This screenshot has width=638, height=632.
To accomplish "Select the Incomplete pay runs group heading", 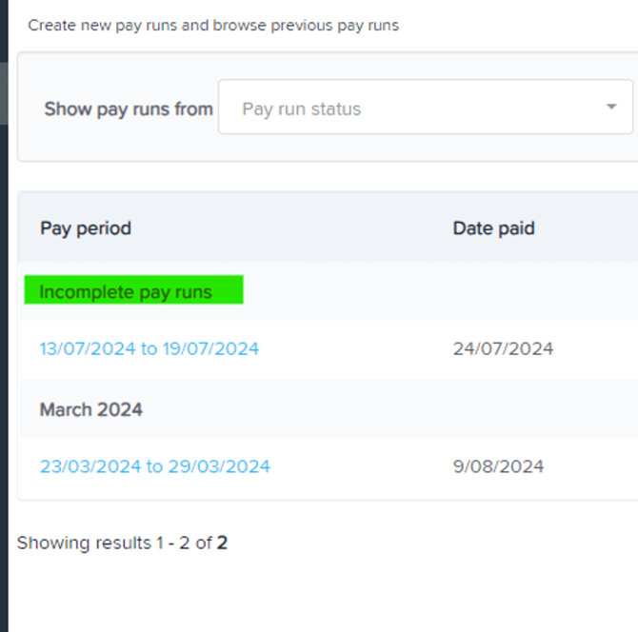I will tap(126, 291).
